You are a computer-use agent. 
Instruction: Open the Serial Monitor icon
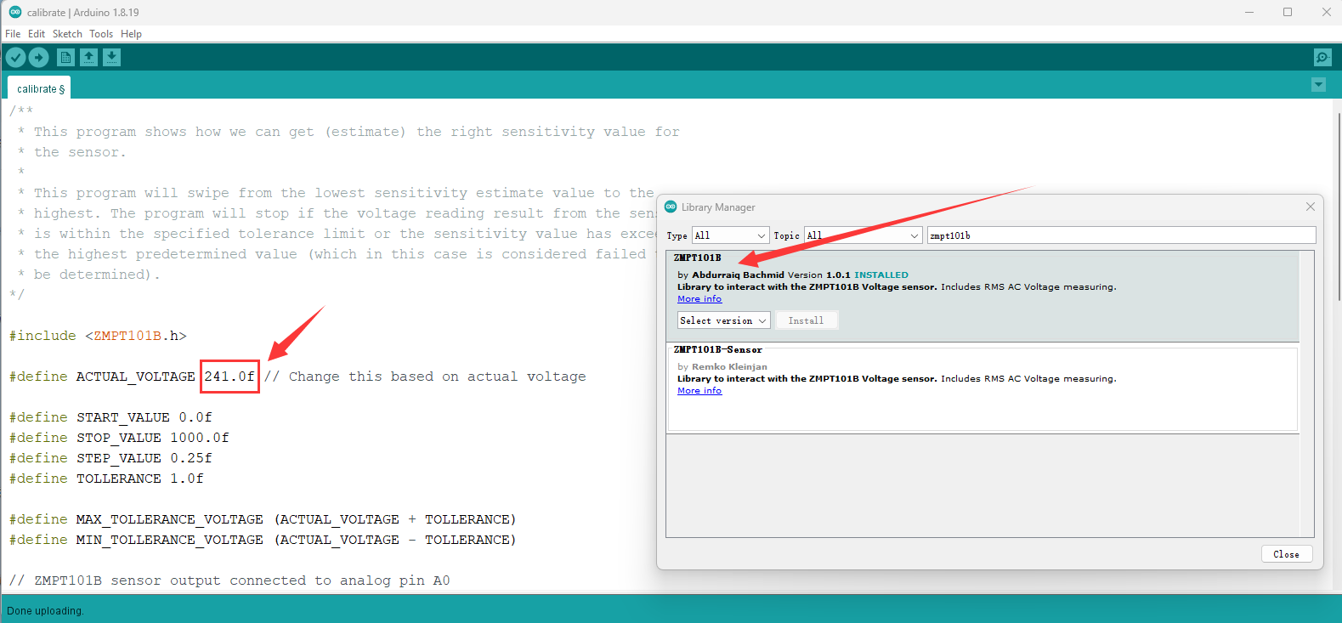pyautogui.click(x=1322, y=57)
